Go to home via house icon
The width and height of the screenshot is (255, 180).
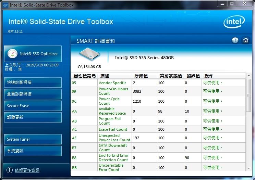[245, 40]
